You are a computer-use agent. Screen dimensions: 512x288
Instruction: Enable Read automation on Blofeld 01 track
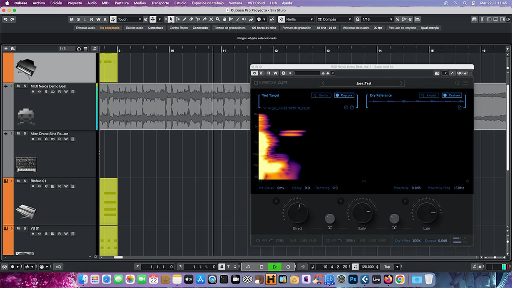(60, 186)
